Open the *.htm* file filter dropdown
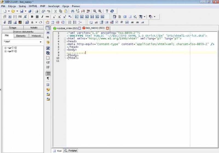The height and width of the screenshot is (153, 219). point(41,42)
